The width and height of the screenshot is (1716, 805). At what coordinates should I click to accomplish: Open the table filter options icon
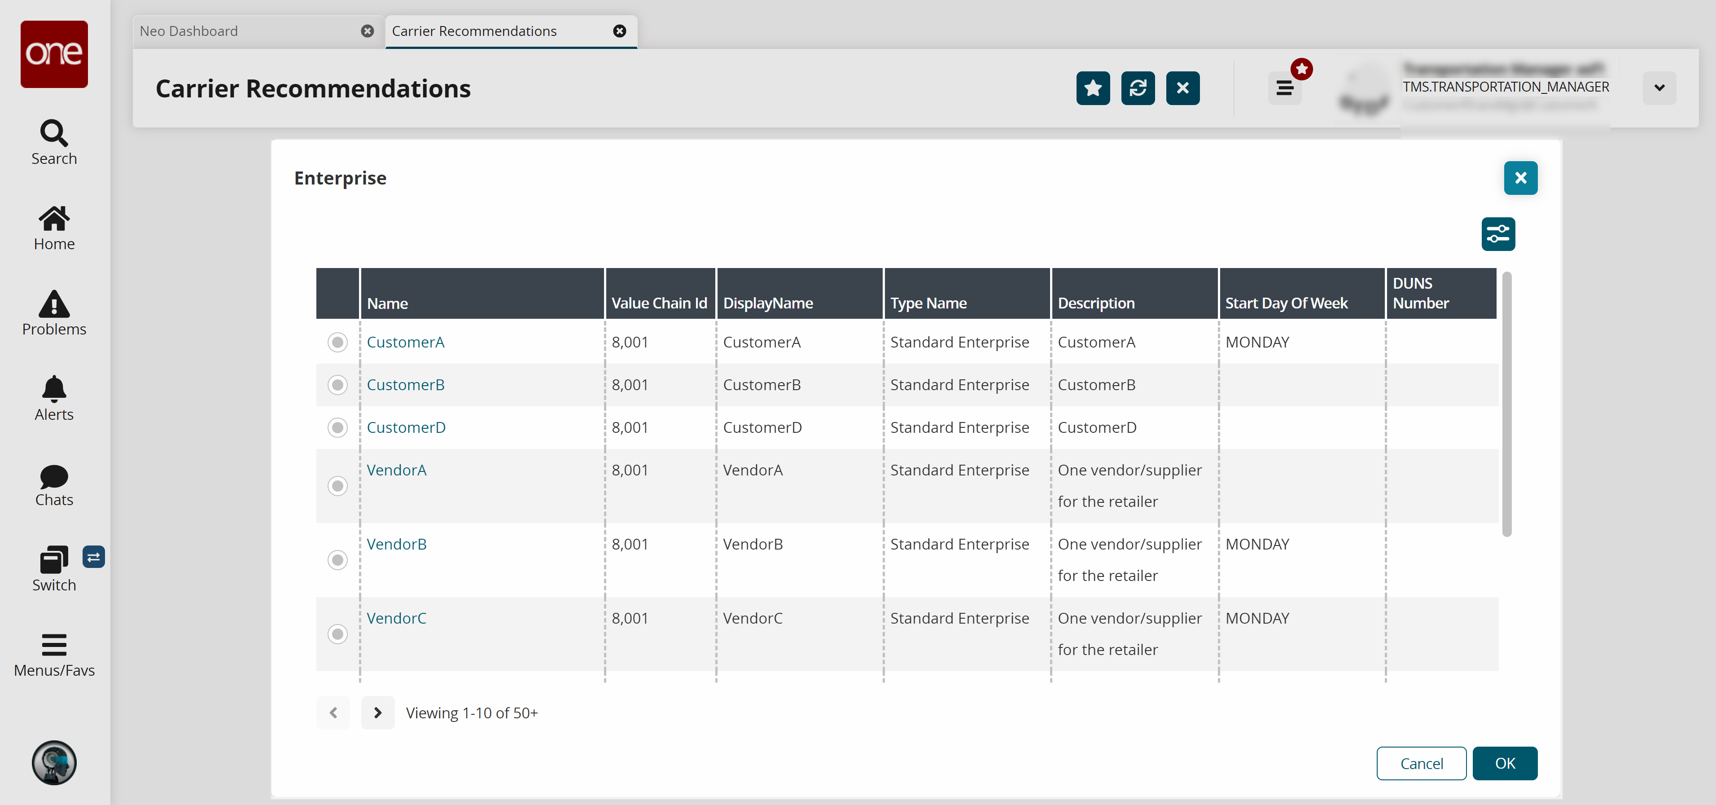[1497, 234]
